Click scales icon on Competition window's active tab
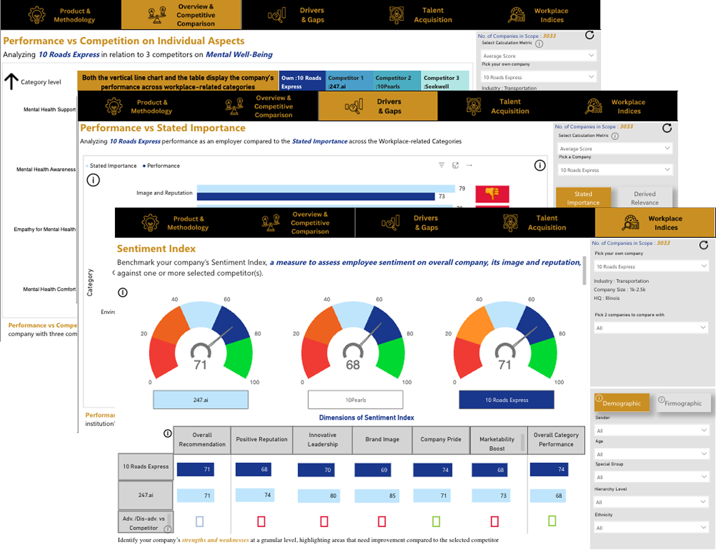The image size is (716, 550). pos(157,15)
